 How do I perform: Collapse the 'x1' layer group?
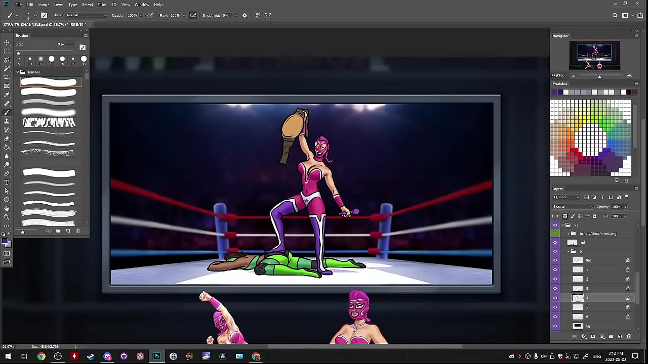pos(562,225)
